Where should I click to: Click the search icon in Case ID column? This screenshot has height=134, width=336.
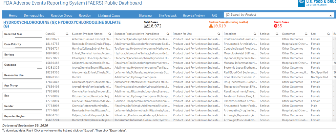[67, 34]
